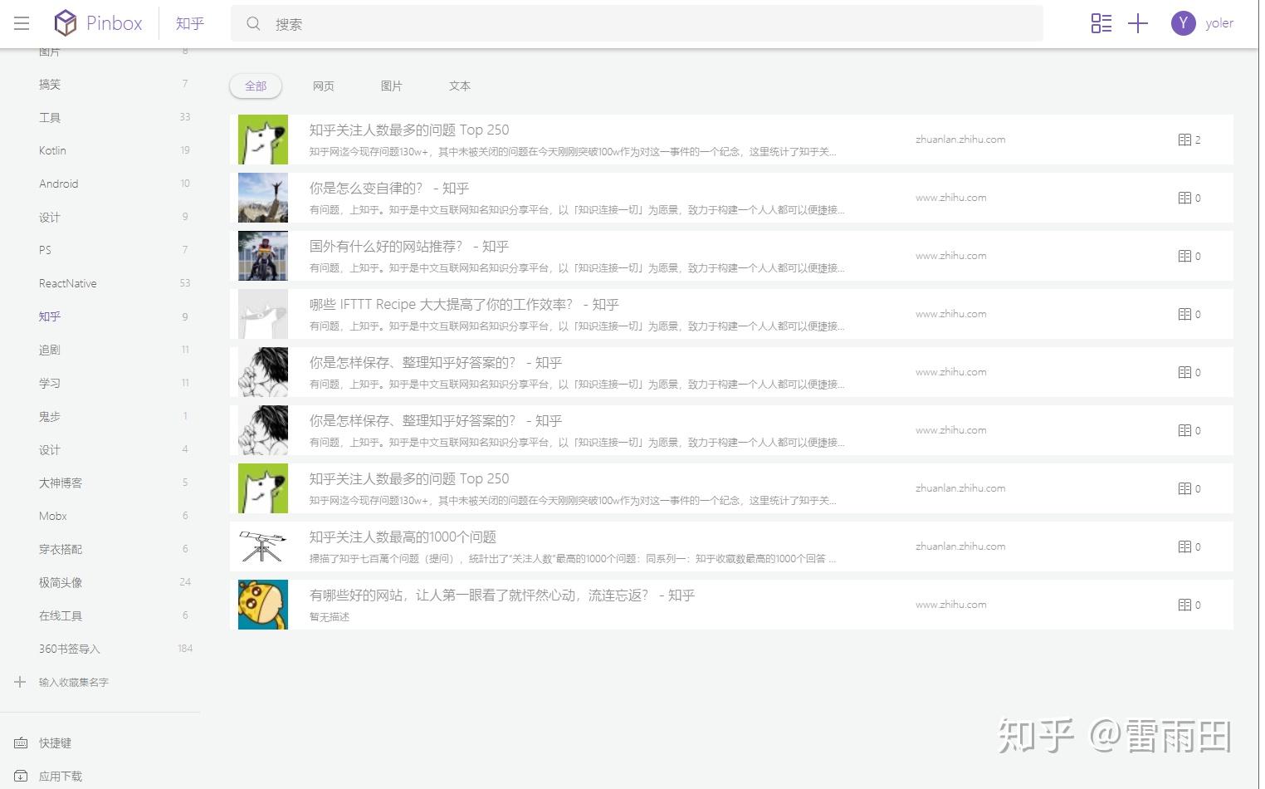Click the plus add bookmark icon
The height and width of the screenshot is (789, 1265).
[x=1138, y=23]
